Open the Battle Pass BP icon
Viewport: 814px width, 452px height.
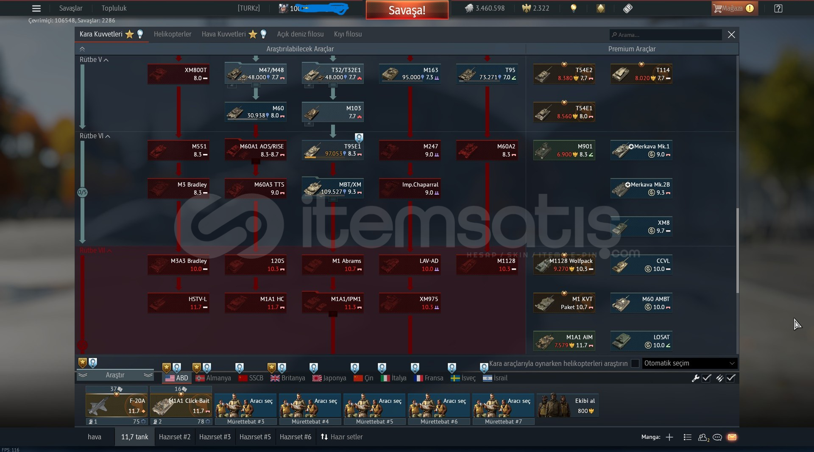[628, 8]
